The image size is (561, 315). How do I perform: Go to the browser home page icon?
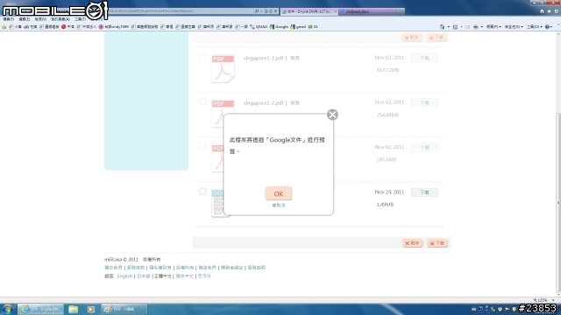(542, 11)
